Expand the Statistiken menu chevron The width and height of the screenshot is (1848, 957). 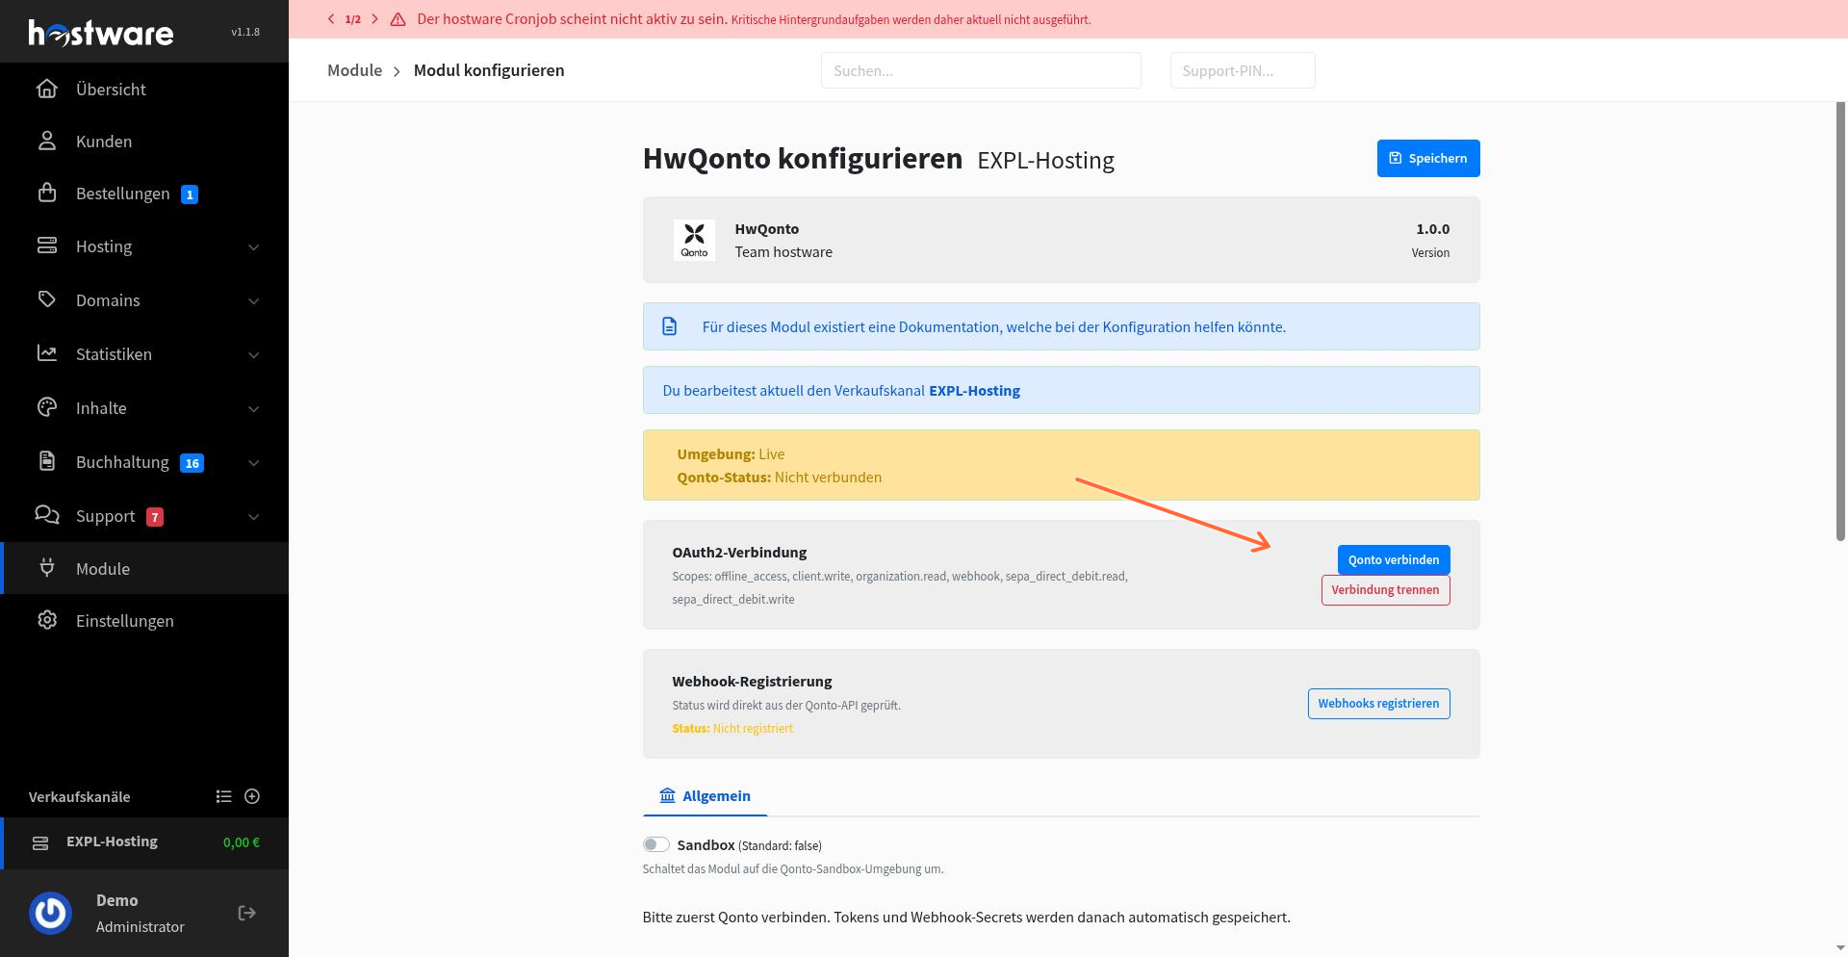click(254, 355)
